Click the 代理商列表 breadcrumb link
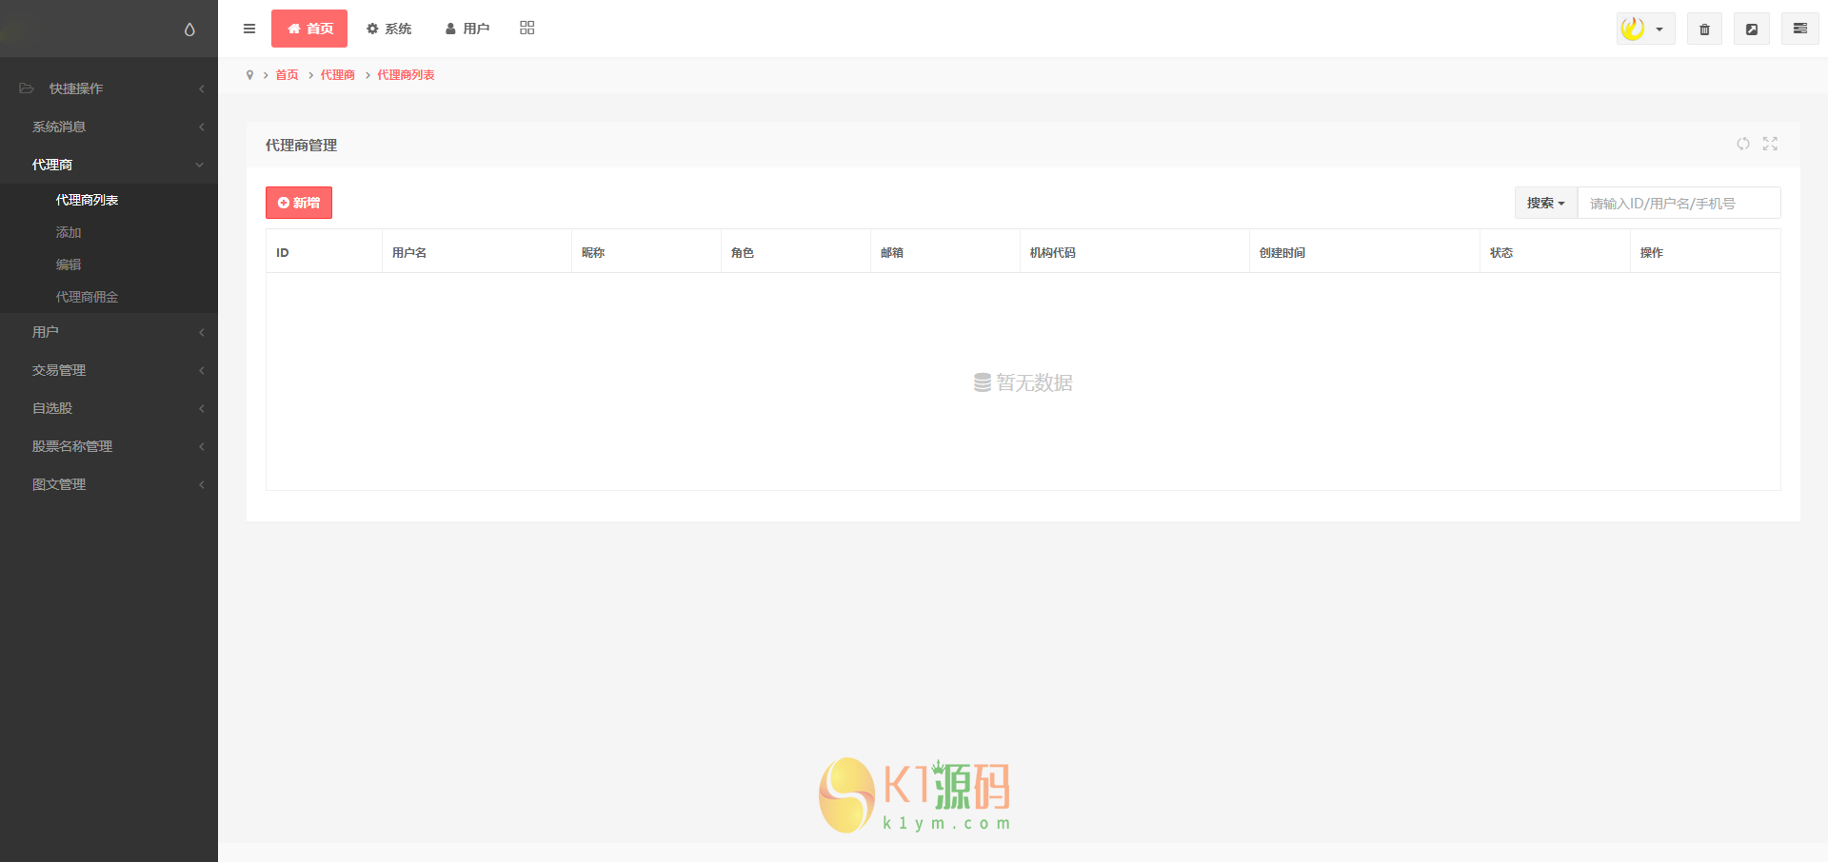The width and height of the screenshot is (1828, 862). click(x=406, y=75)
